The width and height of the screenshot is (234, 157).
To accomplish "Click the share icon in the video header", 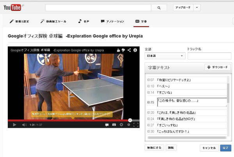I will (x=129, y=50).
